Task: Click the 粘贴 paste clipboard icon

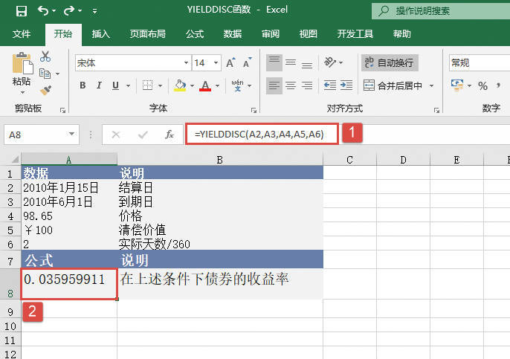Action: pyautogui.click(x=22, y=62)
